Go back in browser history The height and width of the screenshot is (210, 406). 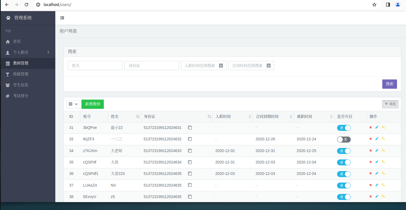click(7, 5)
